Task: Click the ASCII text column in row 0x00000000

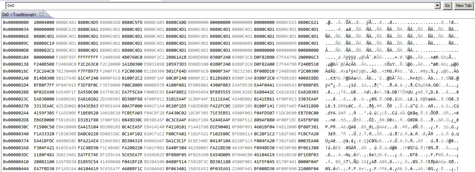Action: point(392,22)
